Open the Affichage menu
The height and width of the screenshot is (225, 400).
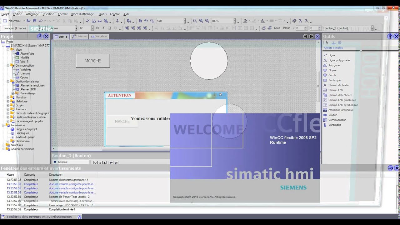[32, 14]
